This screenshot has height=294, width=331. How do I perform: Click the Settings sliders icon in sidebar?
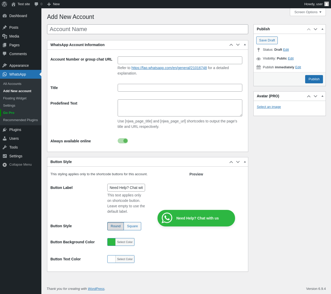5,156
